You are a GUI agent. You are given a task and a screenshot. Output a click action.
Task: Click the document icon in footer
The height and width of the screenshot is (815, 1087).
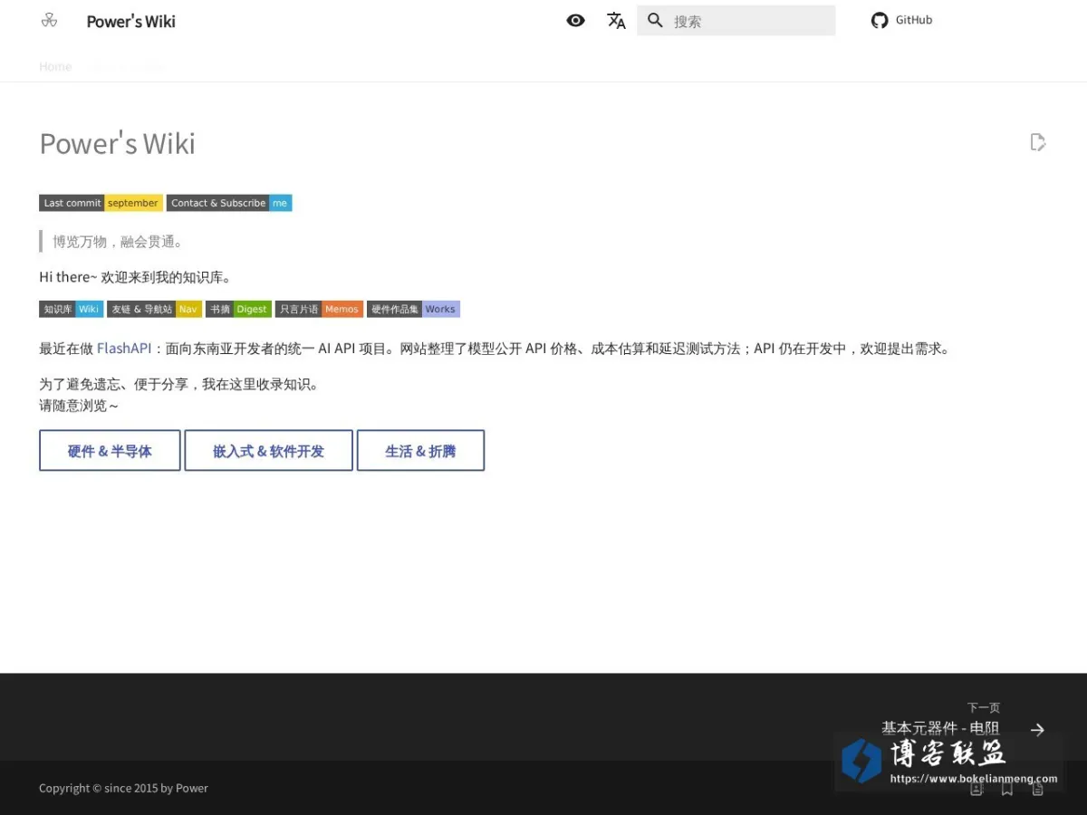1038,789
